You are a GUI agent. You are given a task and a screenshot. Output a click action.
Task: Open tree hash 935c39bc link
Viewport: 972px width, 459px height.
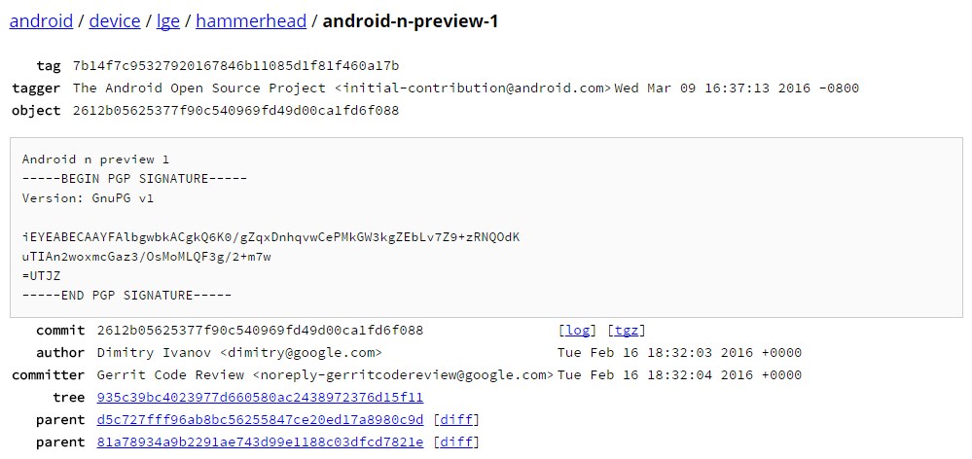(x=261, y=398)
